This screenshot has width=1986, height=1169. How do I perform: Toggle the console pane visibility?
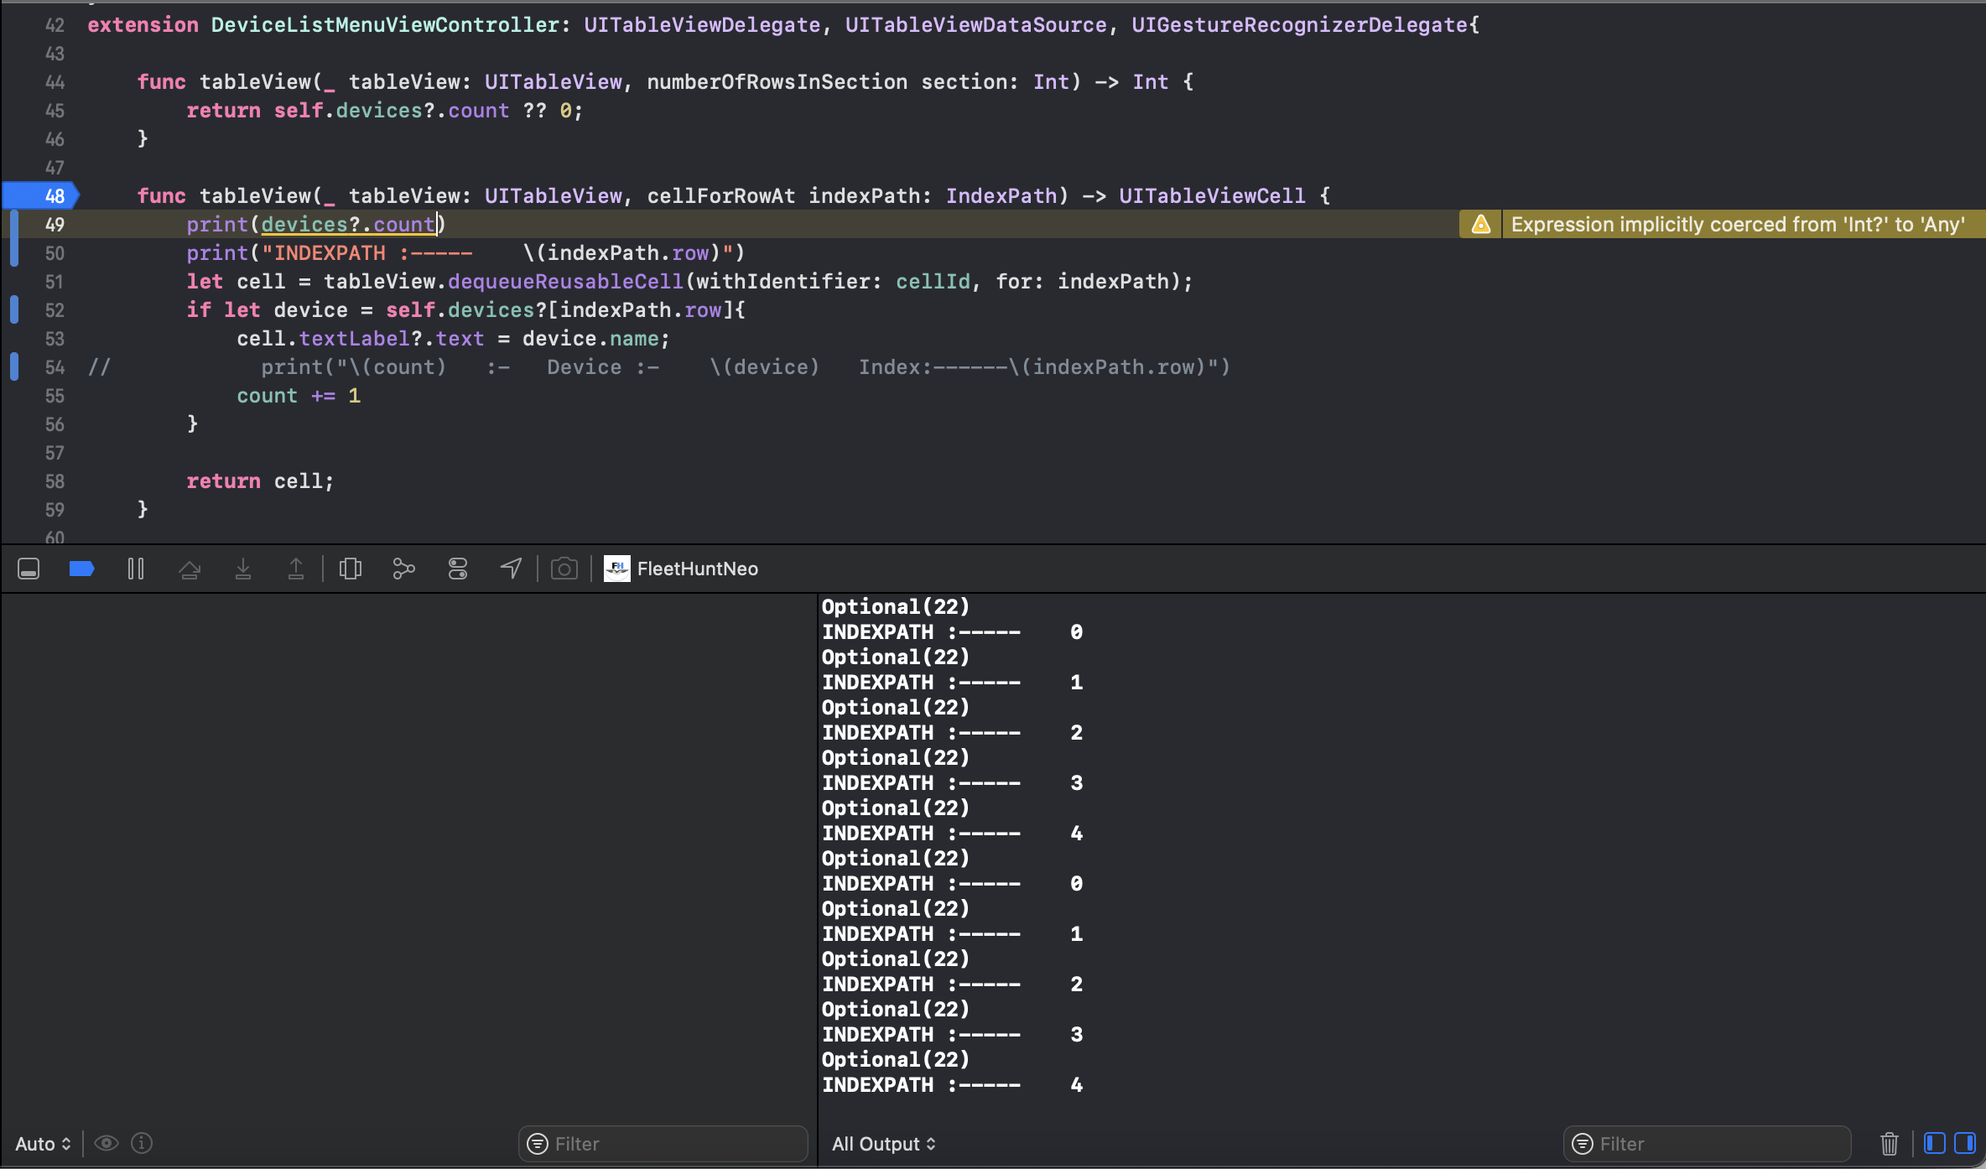(x=1965, y=1143)
